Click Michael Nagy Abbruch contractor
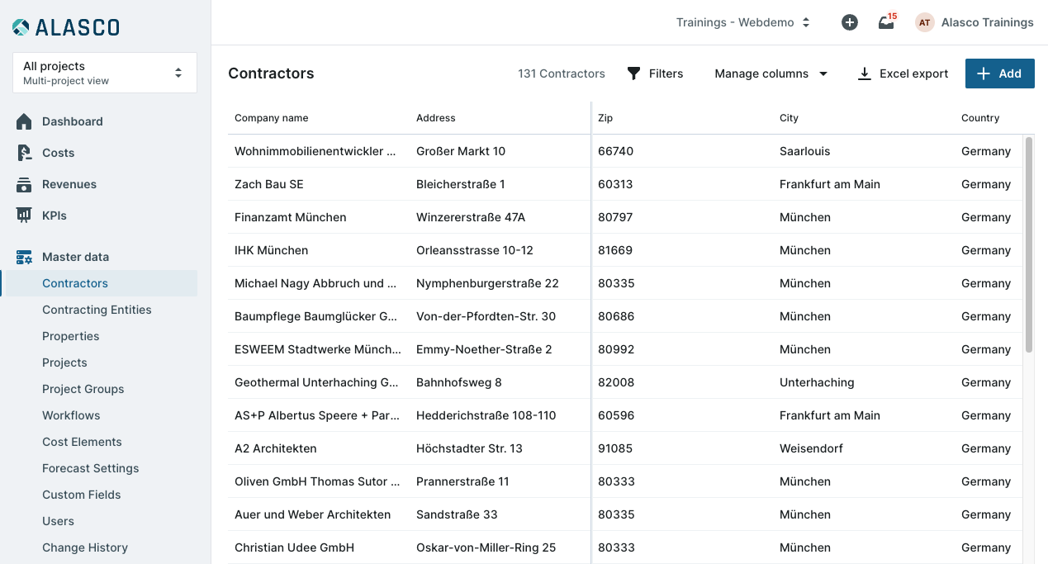This screenshot has width=1048, height=564. [x=317, y=283]
